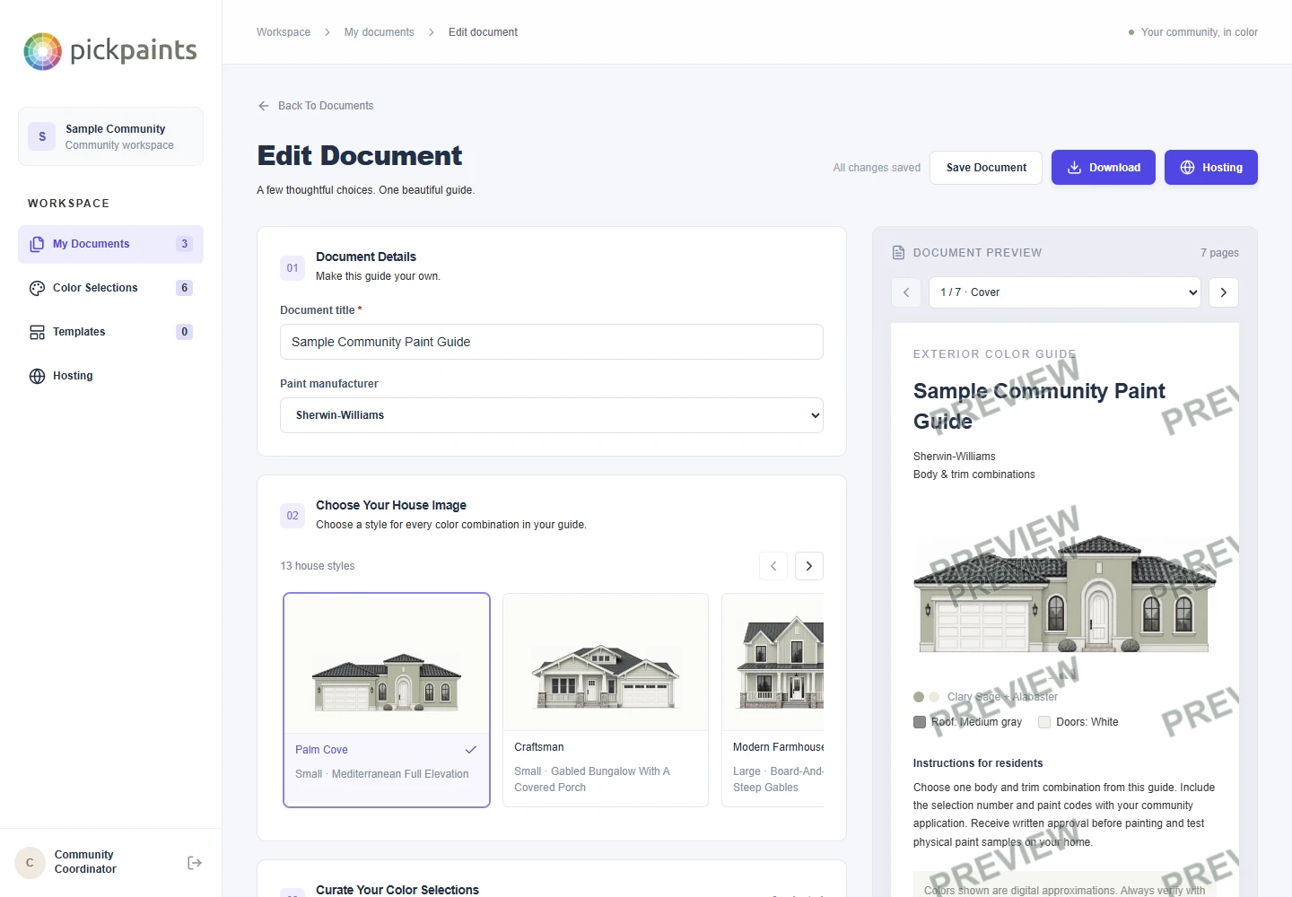This screenshot has height=897, width=1292.
Task: Go to My documents breadcrumb link
Action: click(380, 32)
